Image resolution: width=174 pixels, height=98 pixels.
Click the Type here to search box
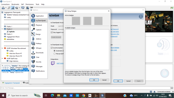24,95
